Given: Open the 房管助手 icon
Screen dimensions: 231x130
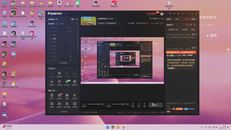Looking at the screenshot, I should (59, 104).
